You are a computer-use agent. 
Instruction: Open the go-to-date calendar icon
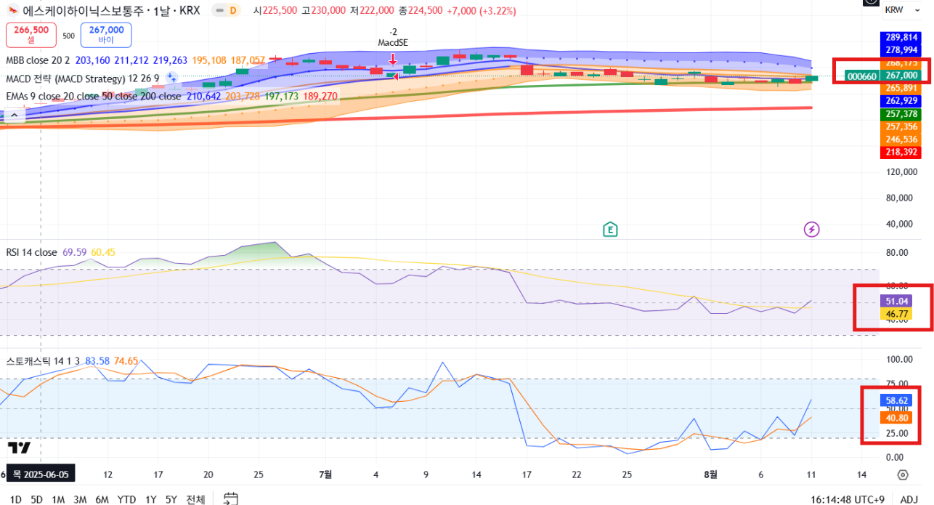coord(231,498)
